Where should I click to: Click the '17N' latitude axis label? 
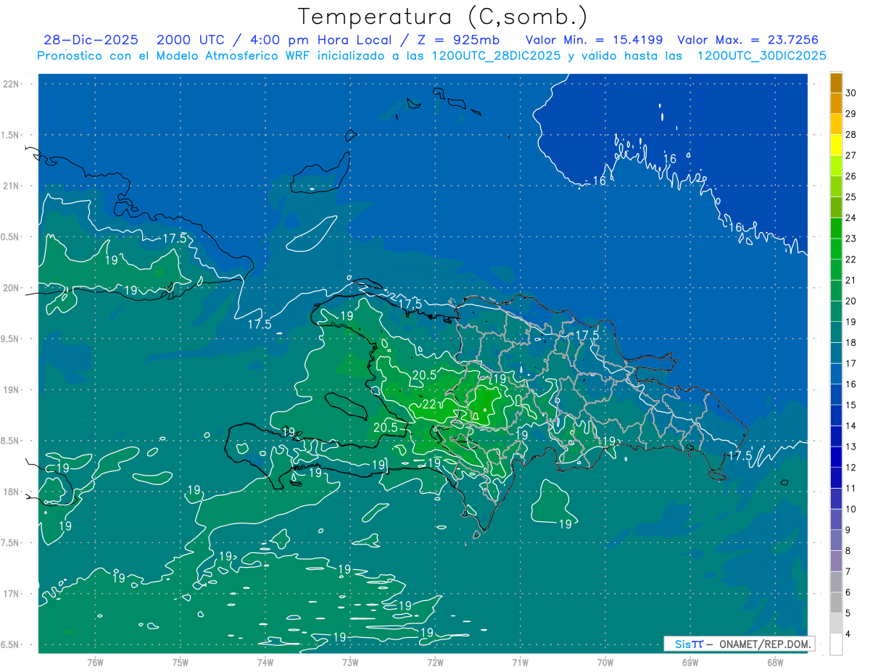(x=11, y=594)
